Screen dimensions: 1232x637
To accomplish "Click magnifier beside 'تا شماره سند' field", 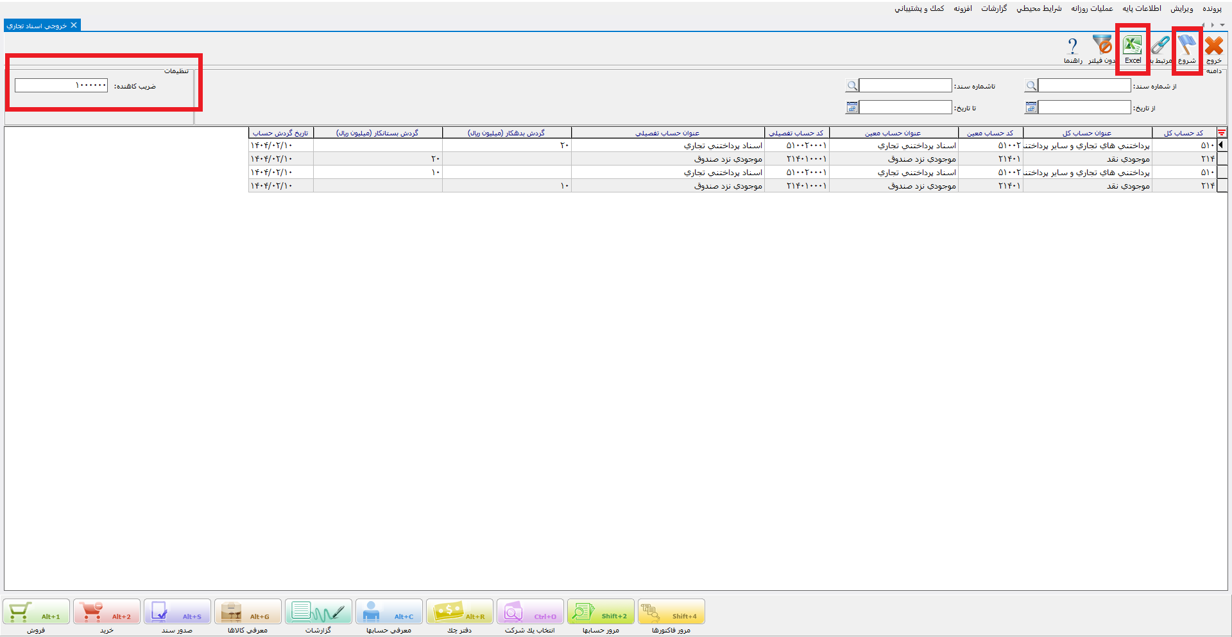I will [x=852, y=86].
